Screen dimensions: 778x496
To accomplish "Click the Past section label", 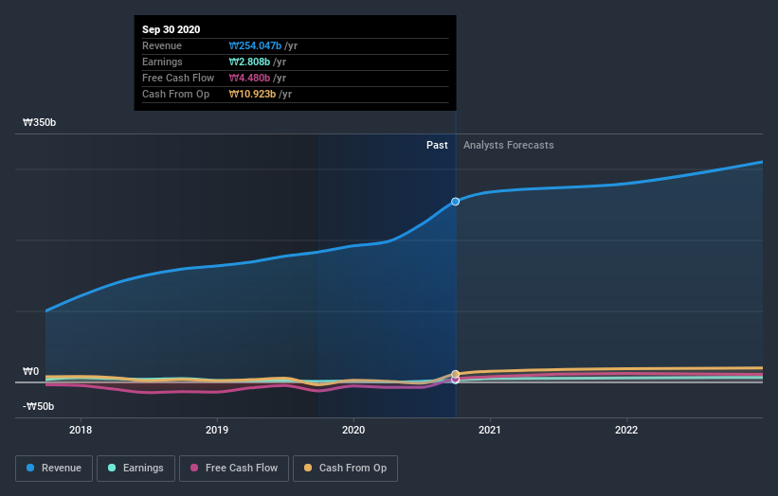I will coord(437,145).
